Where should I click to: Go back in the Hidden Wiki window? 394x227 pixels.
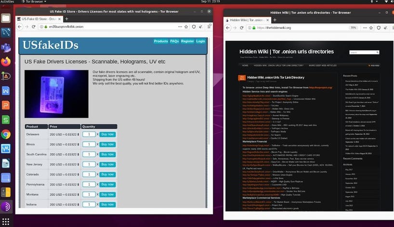click(228, 27)
